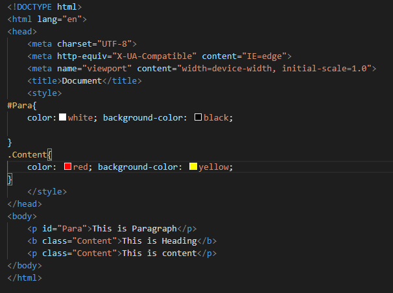The image size is (393, 293).
Task: Click the 'This is Paragraph' text
Action: pos(135,229)
